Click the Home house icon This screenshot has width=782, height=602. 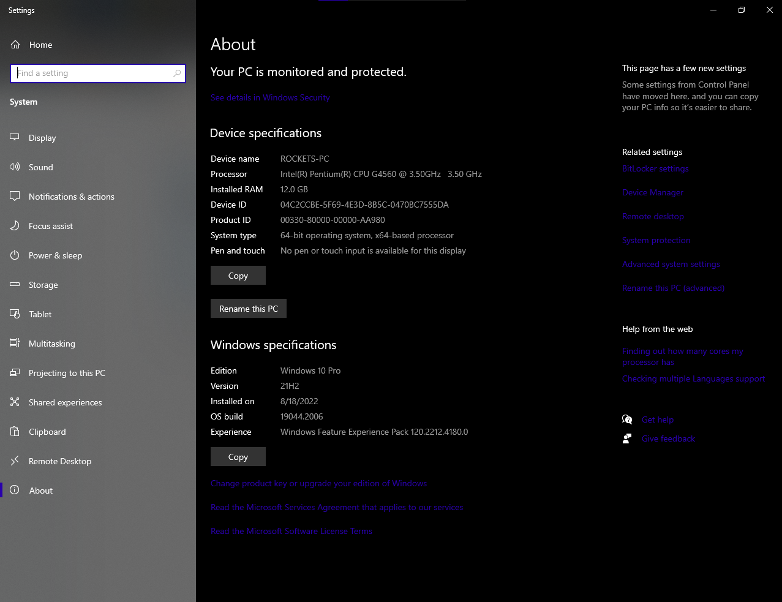point(15,45)
